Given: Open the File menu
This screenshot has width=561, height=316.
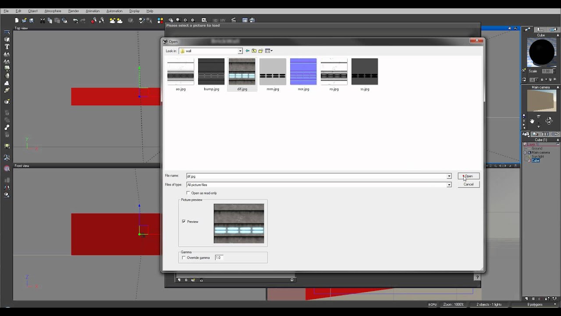Looking at the screenshot, I should pyautogui.click(x=6, y=11).
